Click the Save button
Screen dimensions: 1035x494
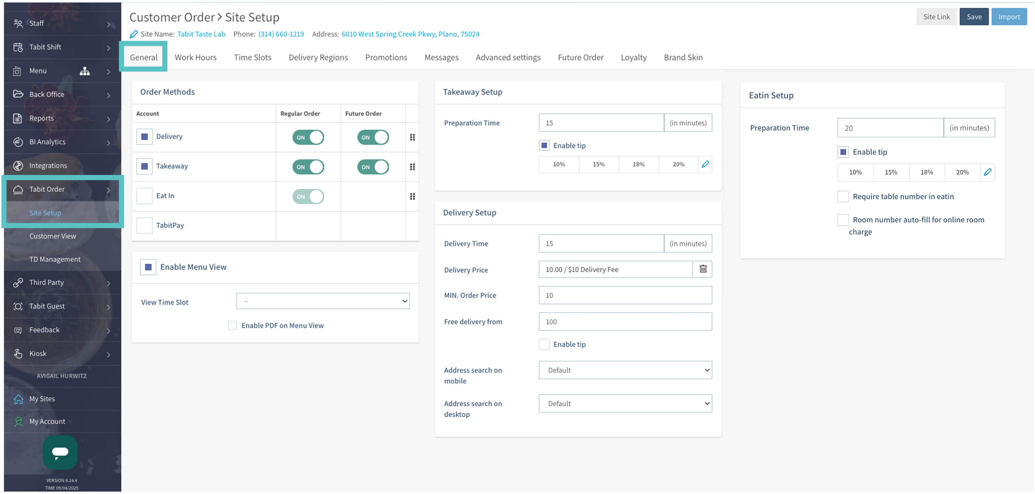[974, 17]
